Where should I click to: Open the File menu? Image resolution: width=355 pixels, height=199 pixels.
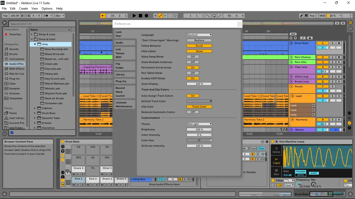click(4, 9)
